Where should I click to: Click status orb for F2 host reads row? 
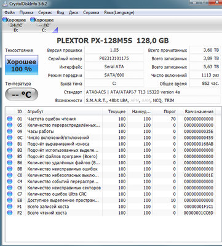click(10, 213)
